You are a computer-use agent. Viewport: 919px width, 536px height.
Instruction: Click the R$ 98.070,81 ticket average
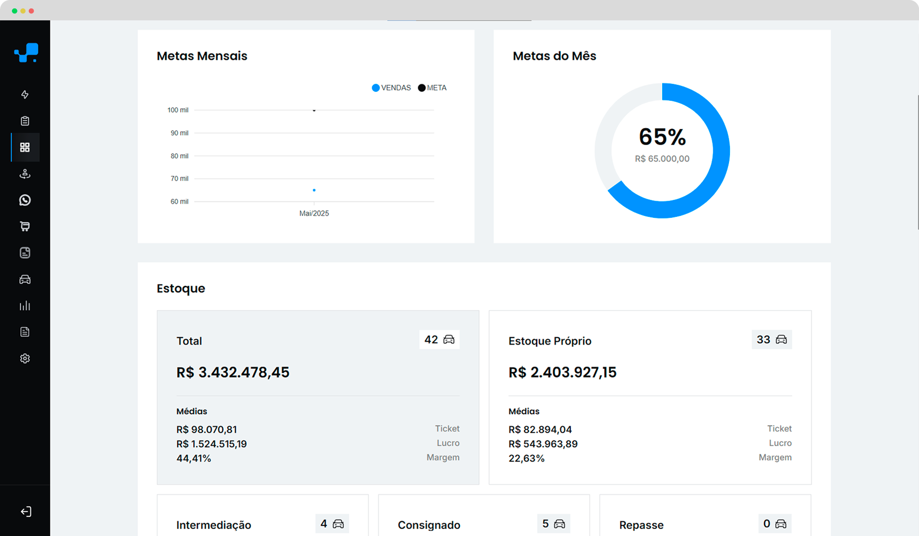tap(206, 429)
